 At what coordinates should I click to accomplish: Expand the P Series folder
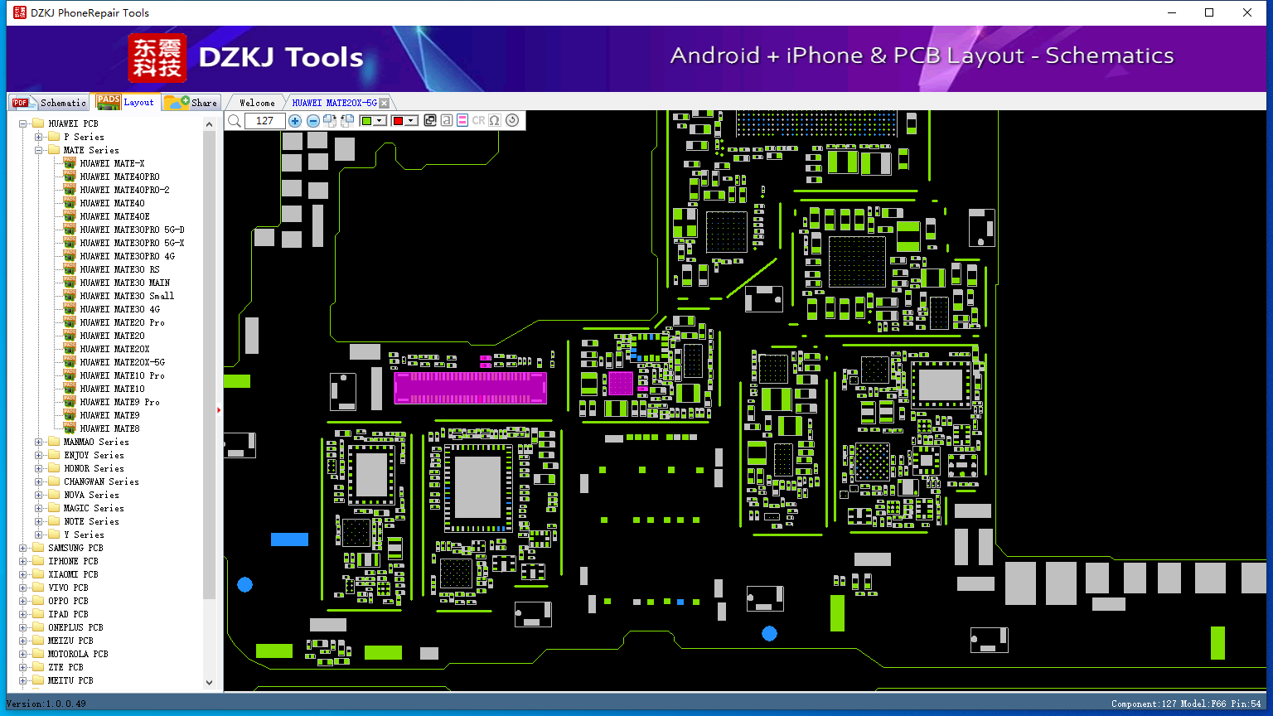[x=38, y=137]
